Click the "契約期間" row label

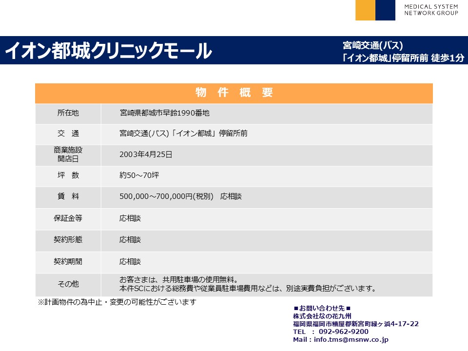coord(68,262)
